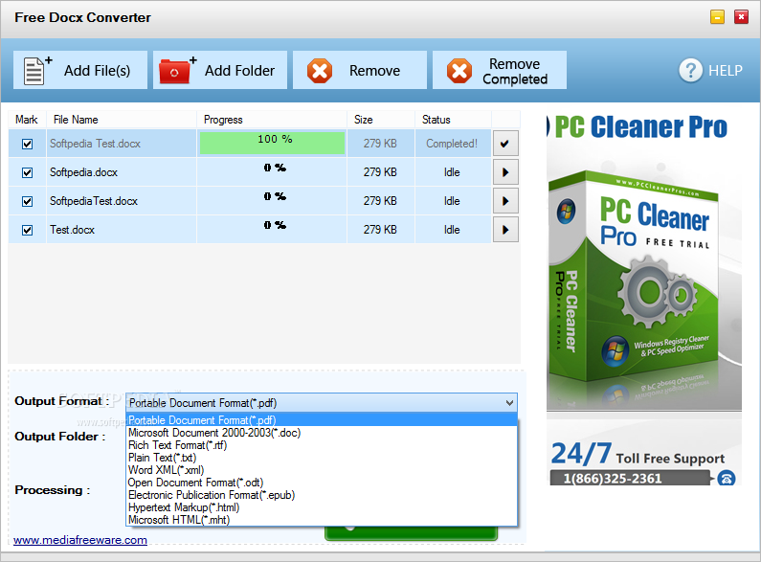Collapse the Output Format dropdown arrow
This screenshot has width=761, height=562.
click(509, 403)
